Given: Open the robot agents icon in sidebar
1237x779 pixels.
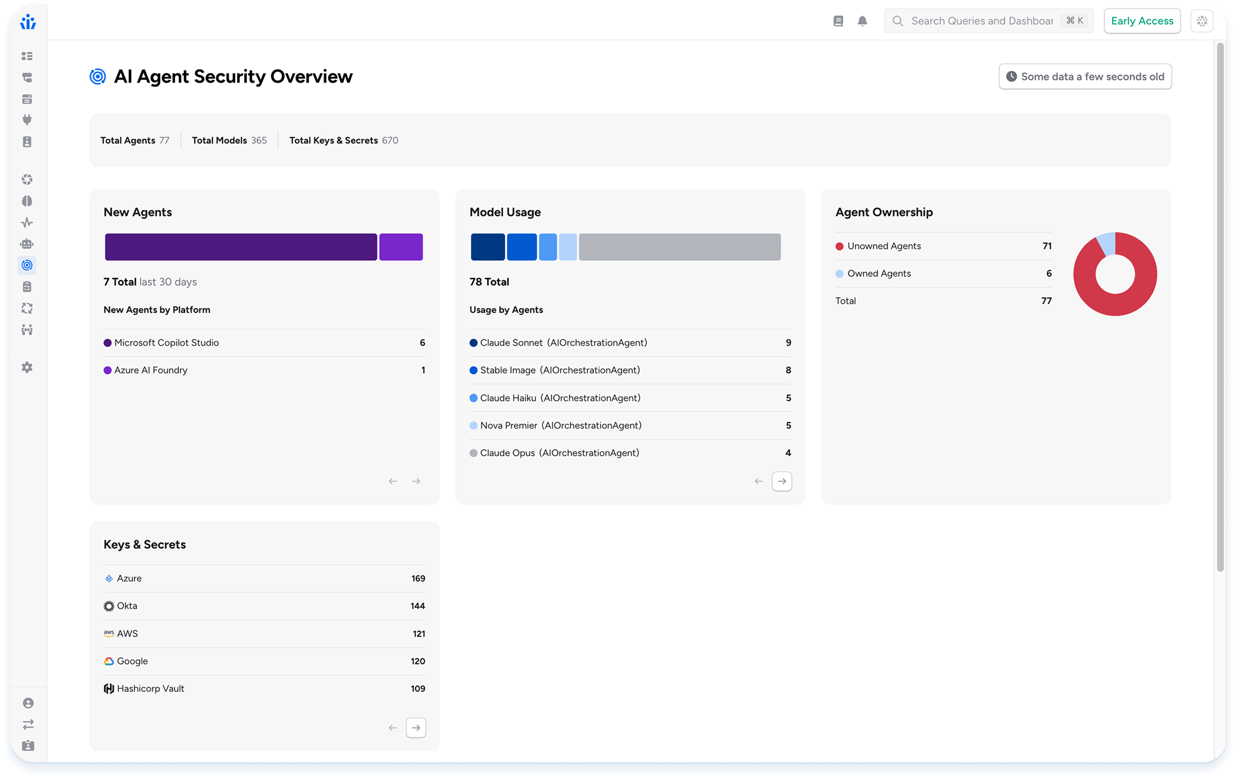Looking at the screenshot, I should (27, 244).
